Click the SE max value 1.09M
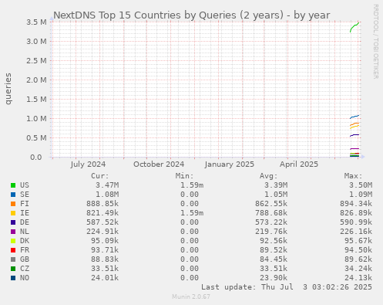The image size is (383, 305). pos(361,195)
